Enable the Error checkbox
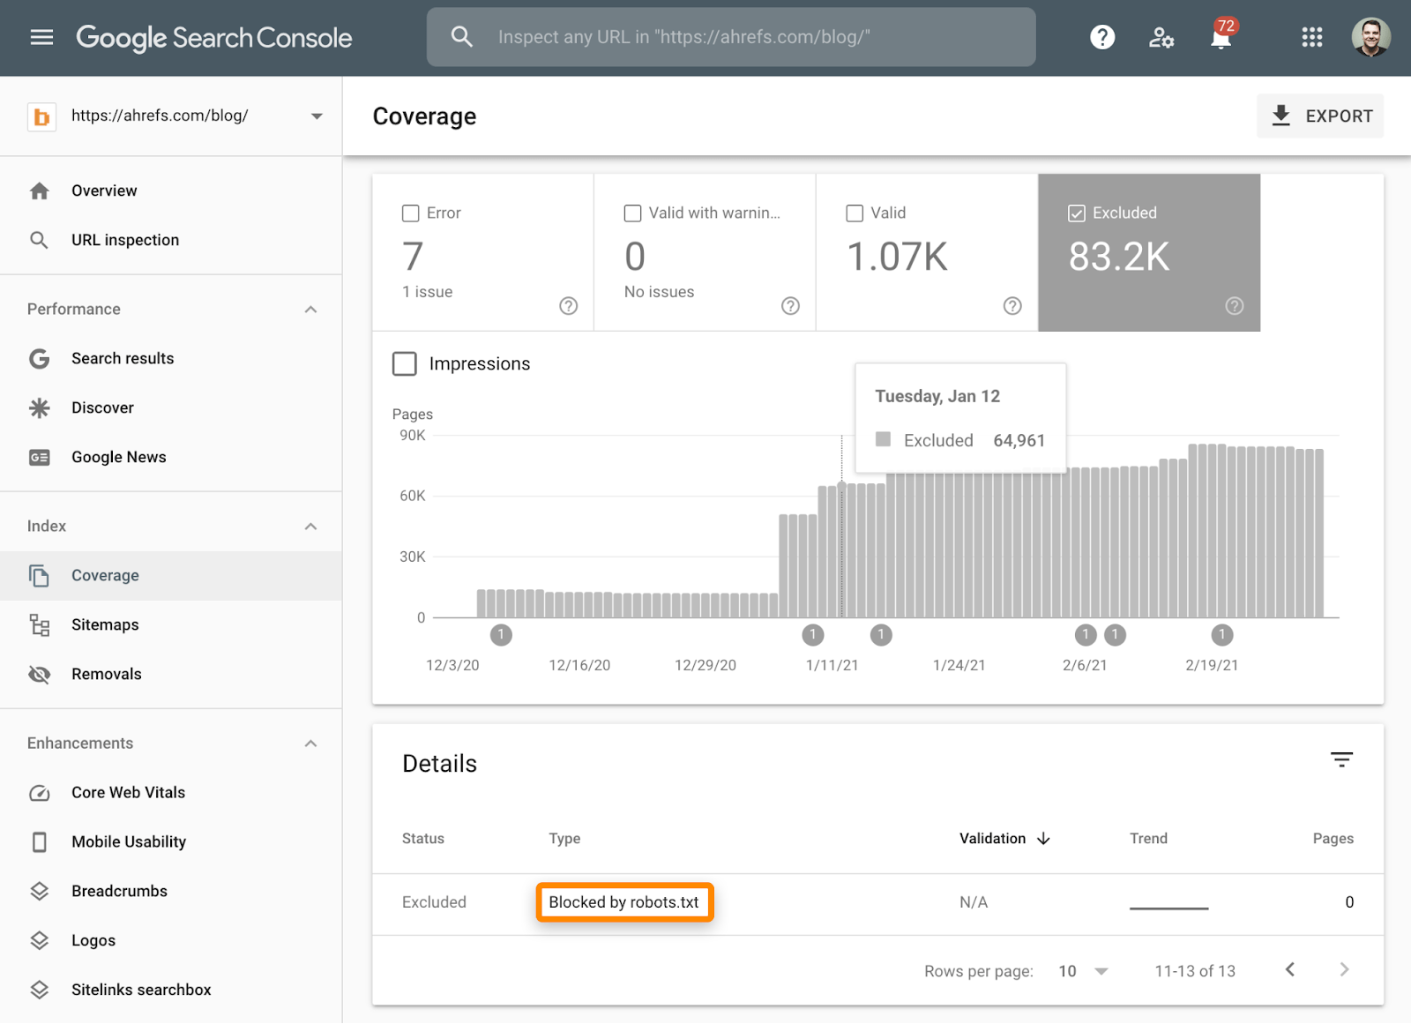Screen dimensions: 1411x1024 410,213
